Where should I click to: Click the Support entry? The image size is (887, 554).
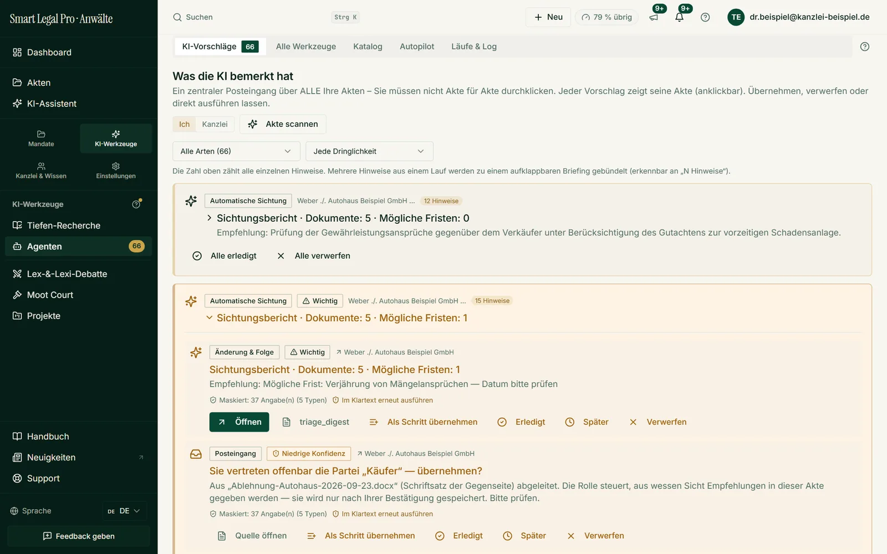(79, 479)
